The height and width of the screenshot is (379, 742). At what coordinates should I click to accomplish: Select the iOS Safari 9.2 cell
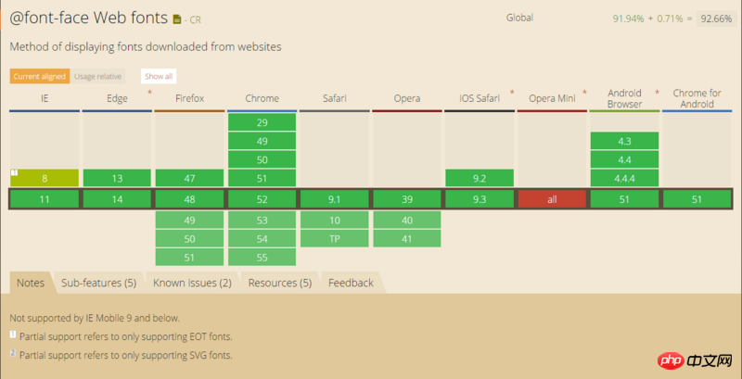480,178
